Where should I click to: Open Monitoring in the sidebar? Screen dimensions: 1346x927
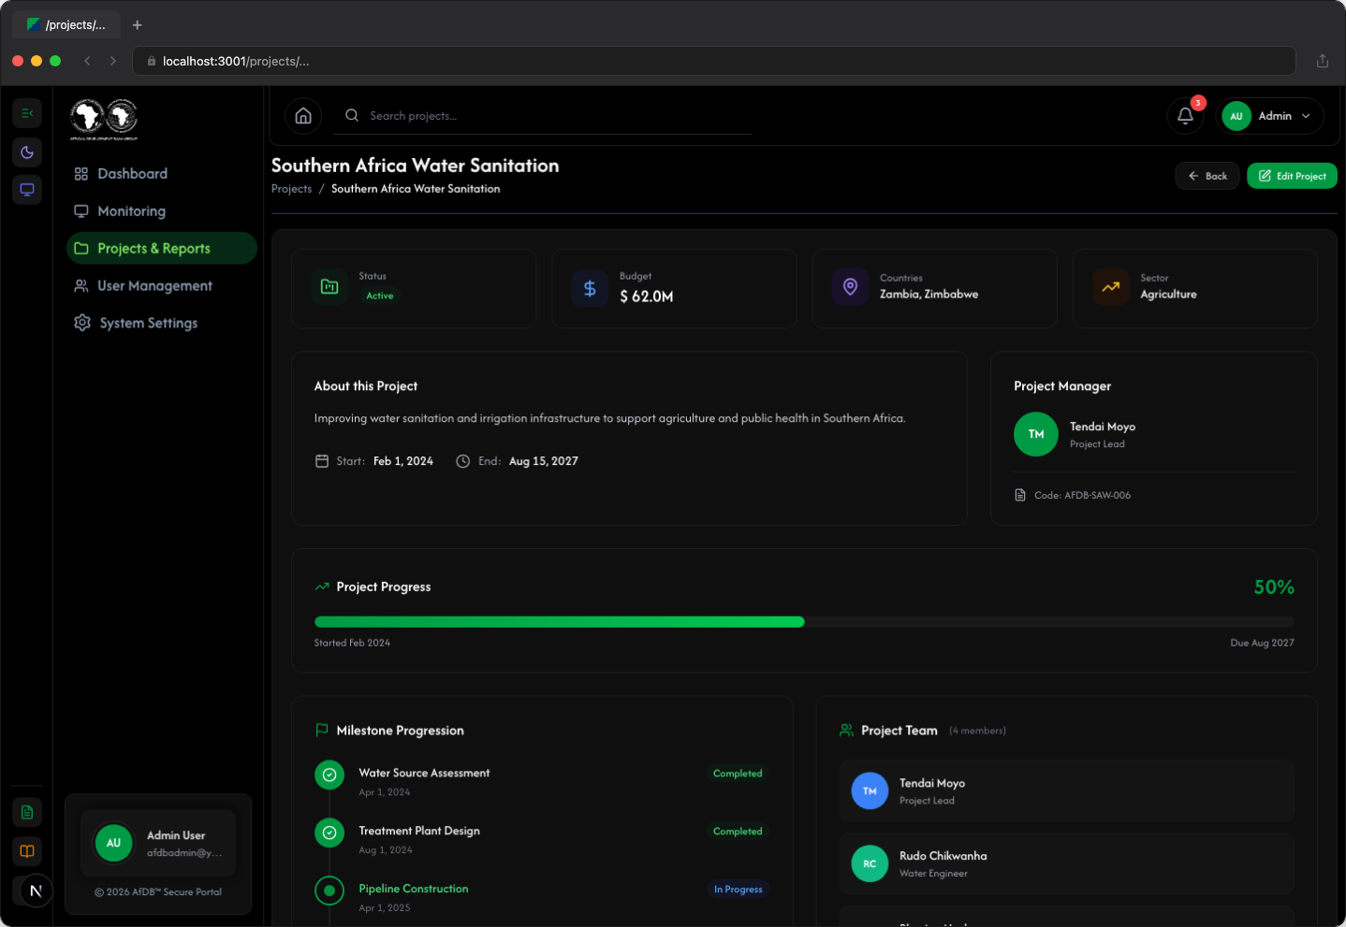[x=162, y=211]
